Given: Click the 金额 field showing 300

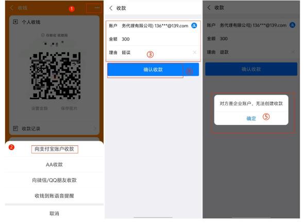Looking at the screenshot, I should tap(153, 39).
